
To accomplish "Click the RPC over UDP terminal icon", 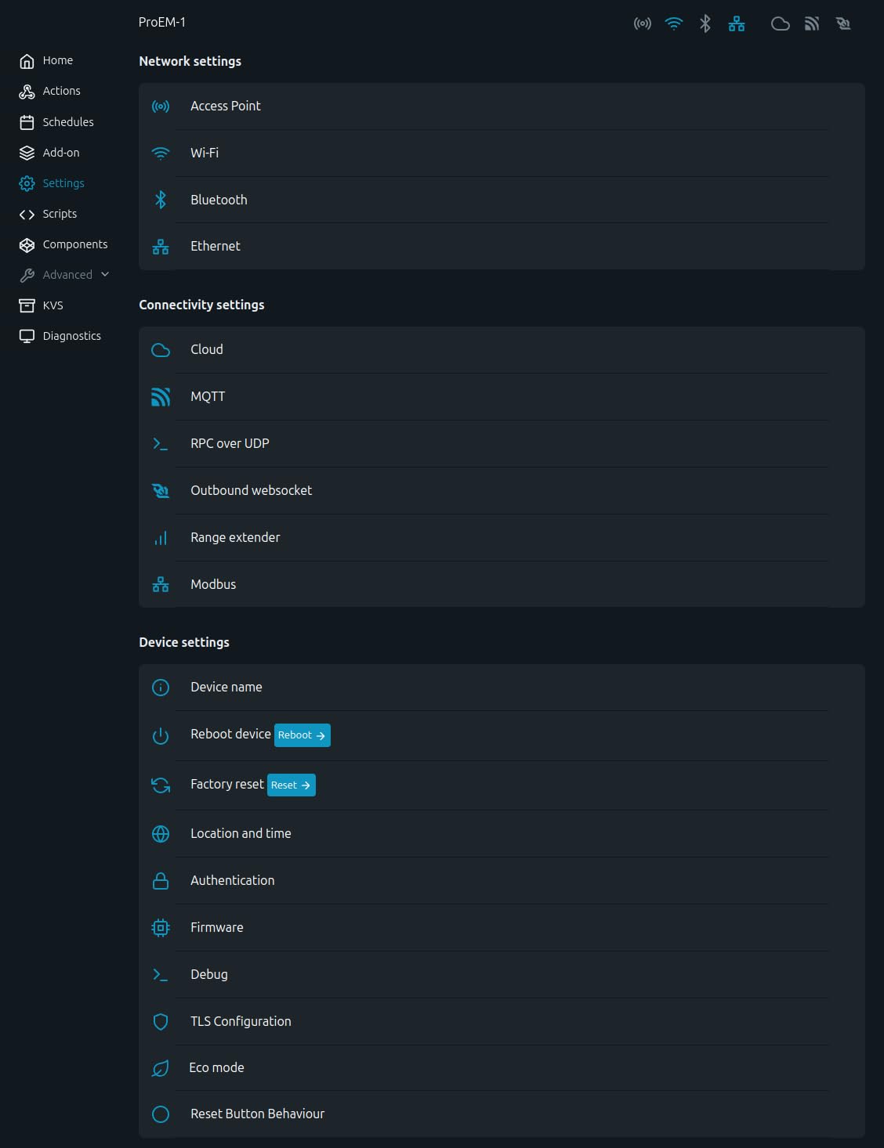I will [x=161, y=443].
